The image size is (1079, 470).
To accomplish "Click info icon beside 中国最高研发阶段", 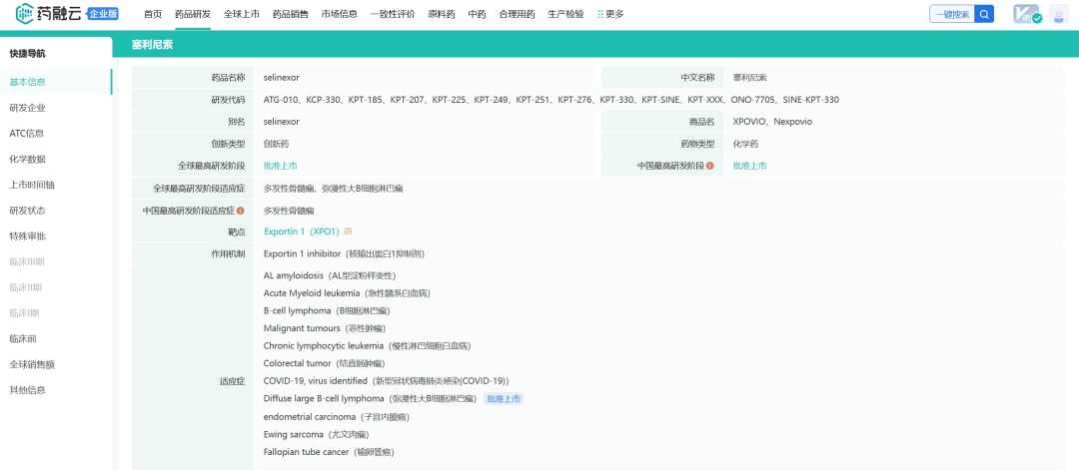I will (x=710, y=166).
